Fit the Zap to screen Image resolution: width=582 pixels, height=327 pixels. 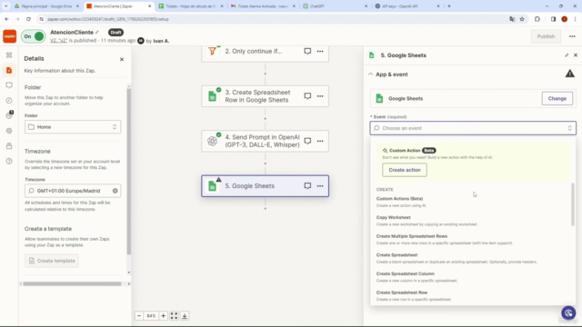pos(174,316)
